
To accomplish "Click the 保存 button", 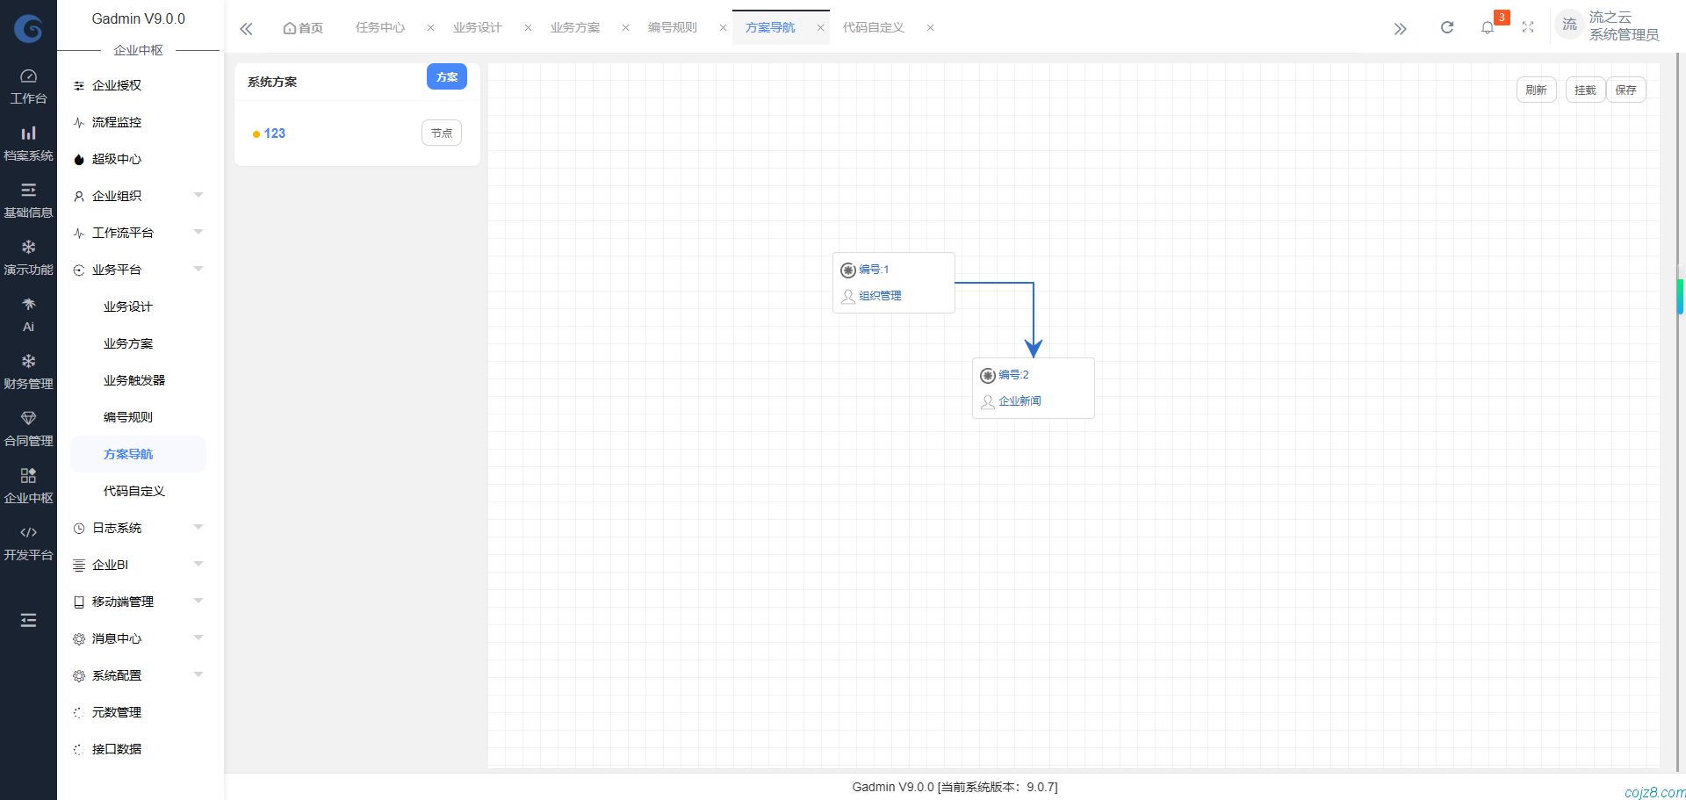I will (1625, 90).
